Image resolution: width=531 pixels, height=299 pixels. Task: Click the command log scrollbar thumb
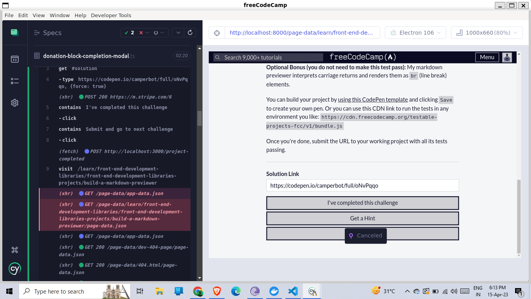point(200,118)
